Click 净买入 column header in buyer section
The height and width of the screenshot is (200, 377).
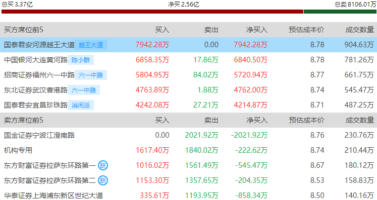point(257,30)
